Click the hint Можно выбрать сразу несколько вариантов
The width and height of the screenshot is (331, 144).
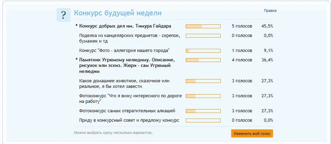point(113,133)
